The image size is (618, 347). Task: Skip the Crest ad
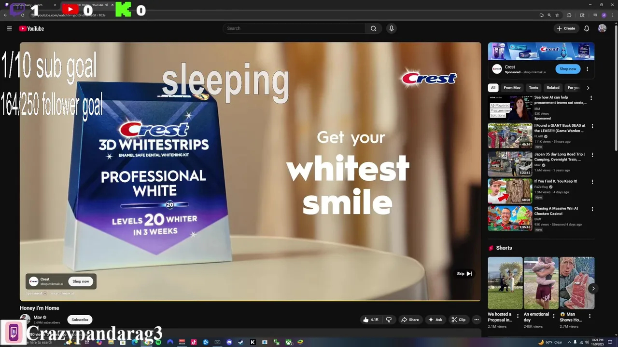point(464,274)
